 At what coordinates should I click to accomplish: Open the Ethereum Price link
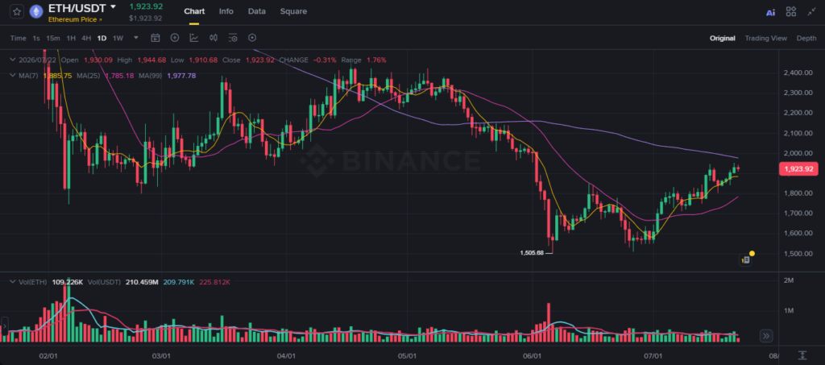(x=75, y=19)
